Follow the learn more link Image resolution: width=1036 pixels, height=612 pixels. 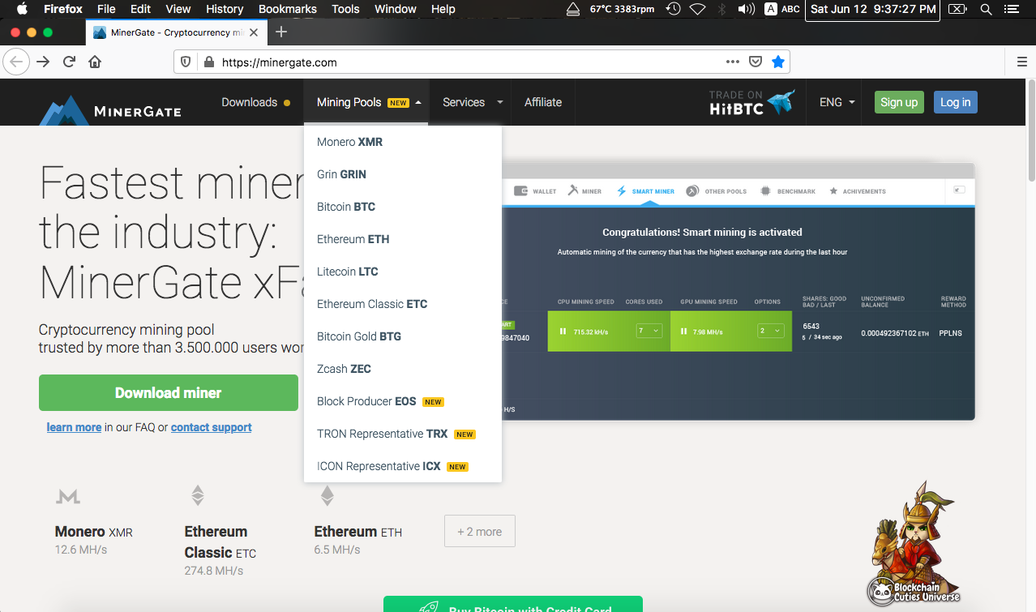click(x=74, y=427)
